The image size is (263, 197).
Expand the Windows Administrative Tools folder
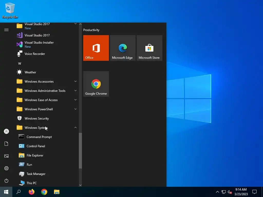[76, 91]
